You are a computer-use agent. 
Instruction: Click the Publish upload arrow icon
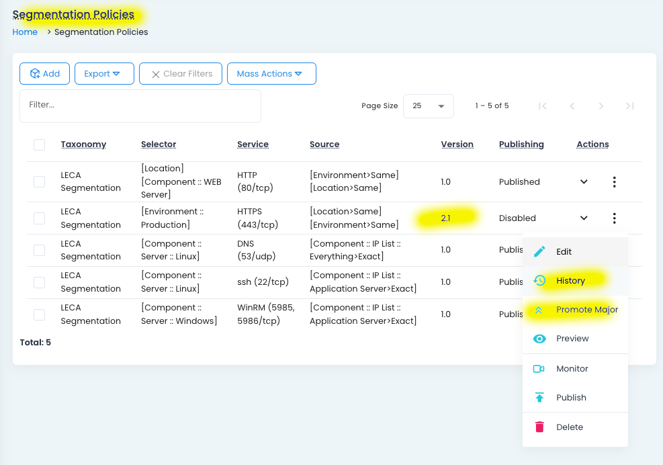(x=539, y=398)
